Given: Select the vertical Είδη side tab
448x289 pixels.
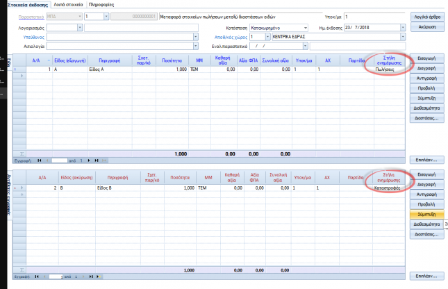Looking at the screenshot, I should pyautogui.click(x=9, y=62).
